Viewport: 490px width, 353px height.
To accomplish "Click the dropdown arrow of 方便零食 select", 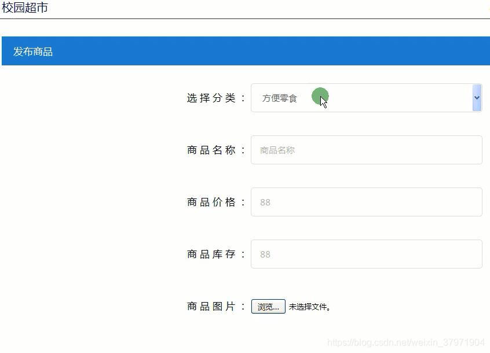I will tap(477, 98).
